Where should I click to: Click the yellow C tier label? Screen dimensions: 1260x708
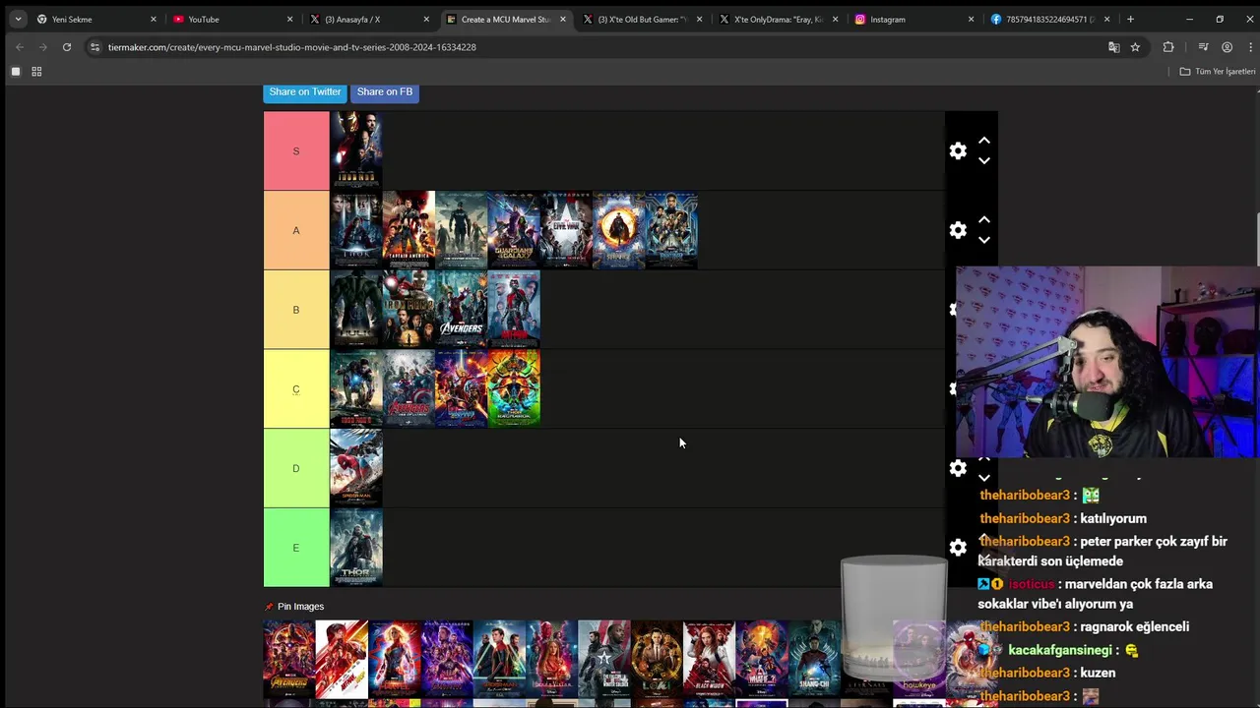point(296,389)
